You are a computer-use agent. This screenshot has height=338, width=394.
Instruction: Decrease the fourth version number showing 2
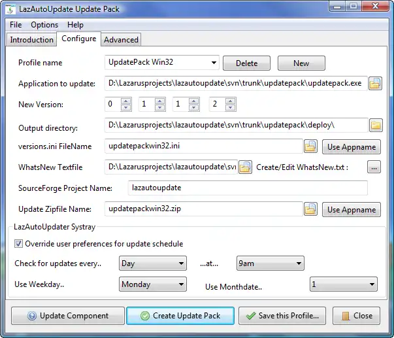coord(231,107)
